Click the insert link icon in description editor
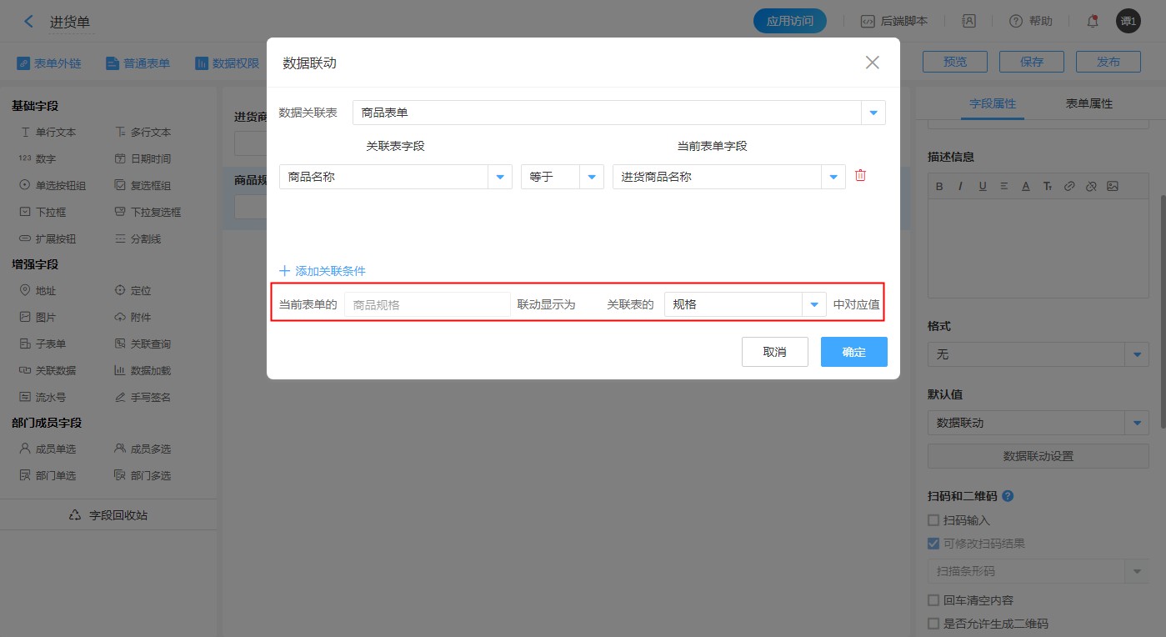1166x637 pixels. coord(1069,186)
